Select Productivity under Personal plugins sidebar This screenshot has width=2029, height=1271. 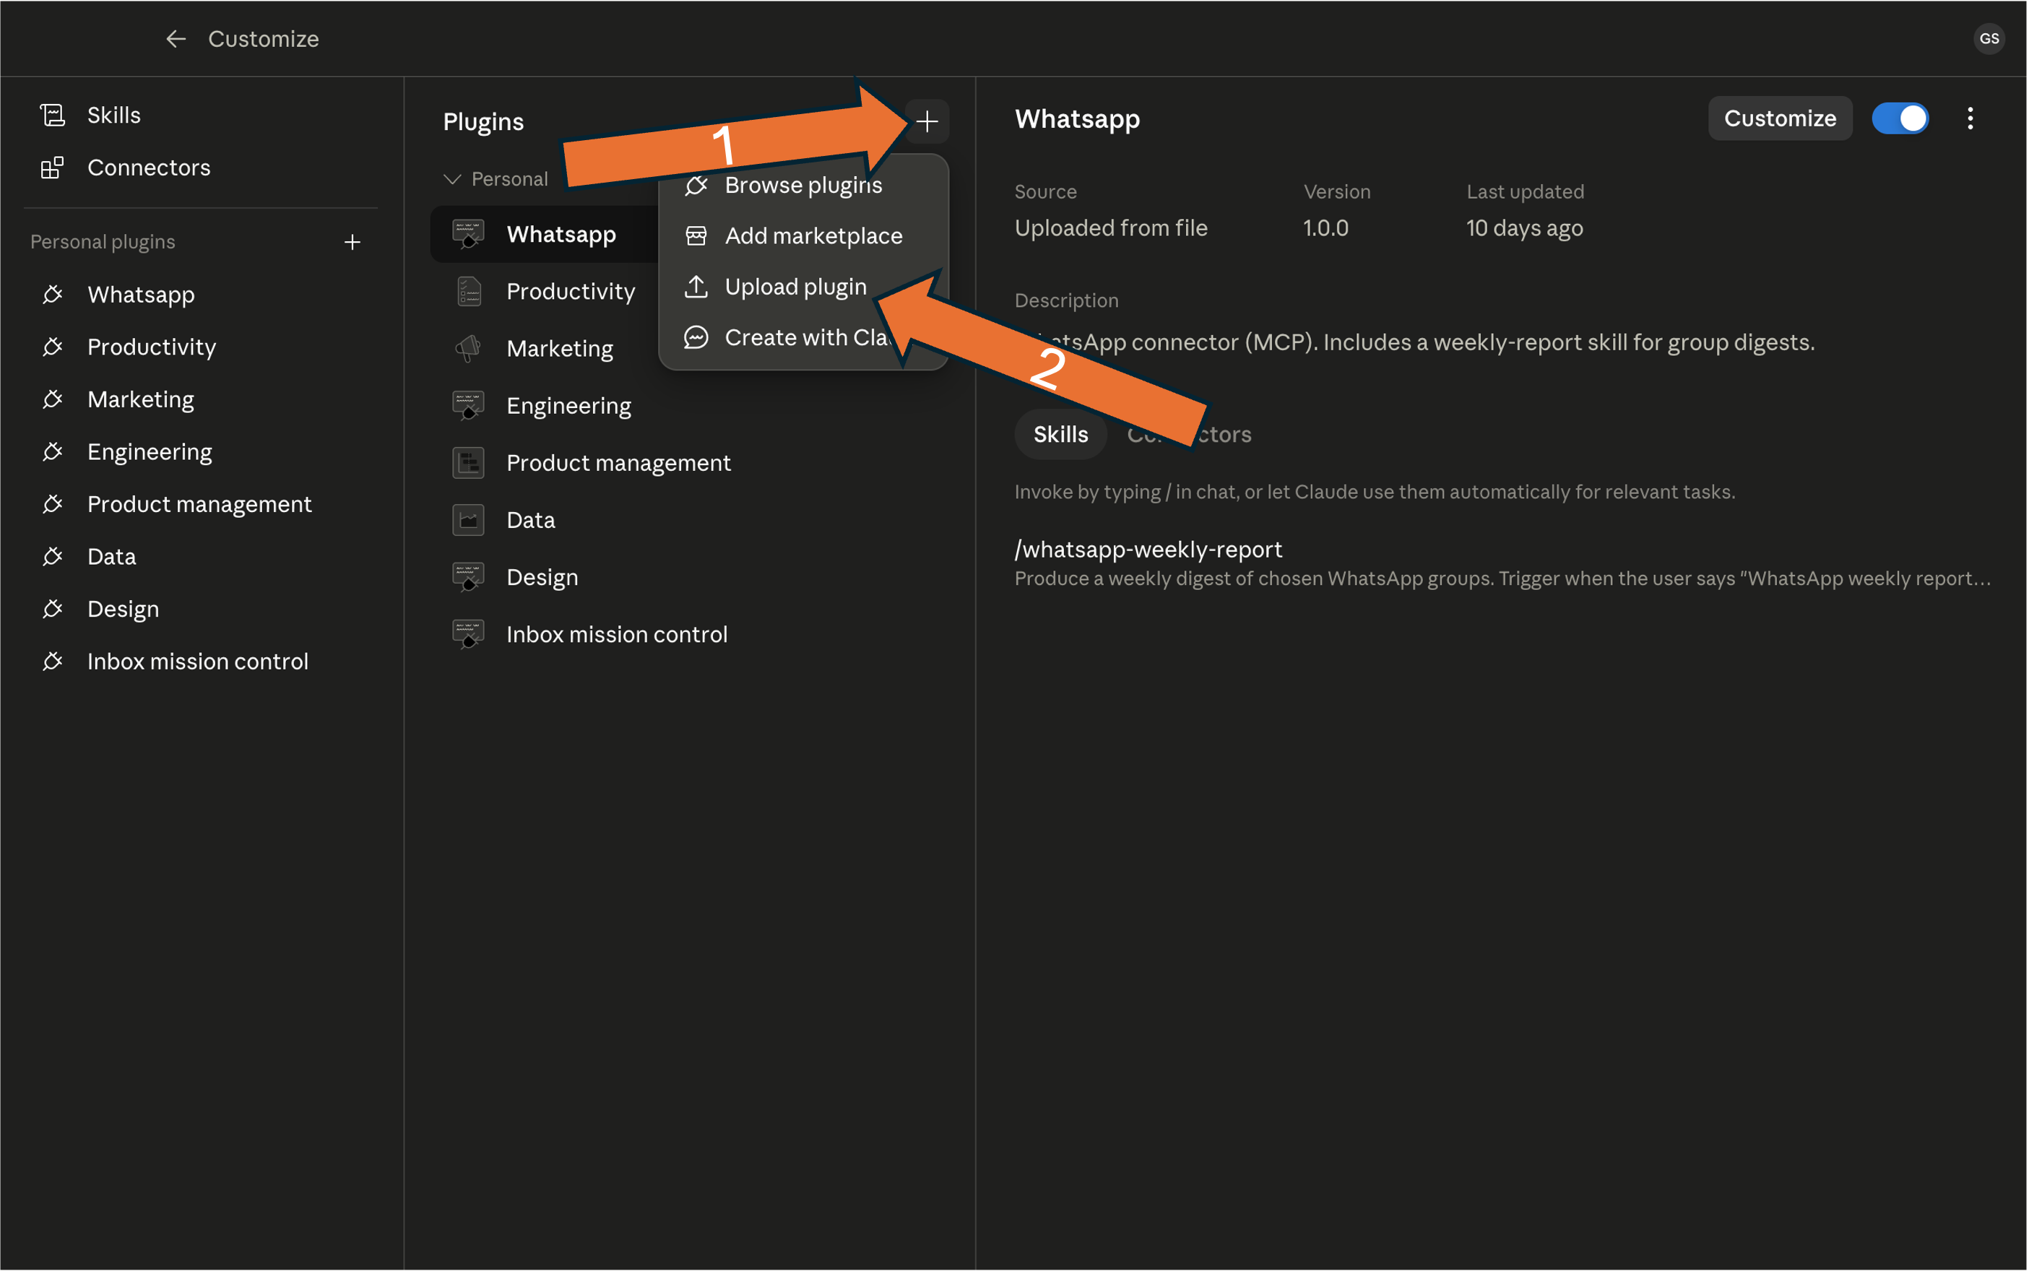point(152,347)
